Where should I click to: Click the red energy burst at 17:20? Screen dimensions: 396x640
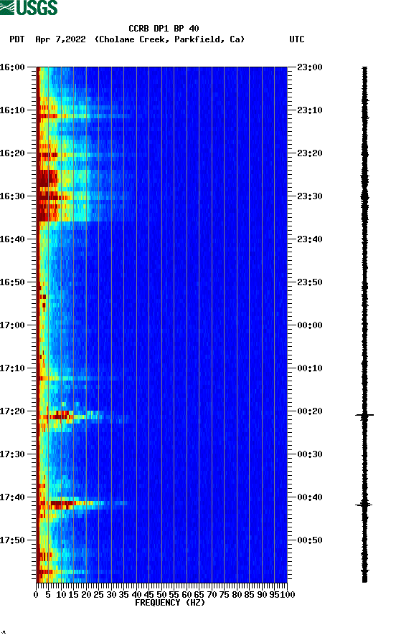[x=60, y=416]
